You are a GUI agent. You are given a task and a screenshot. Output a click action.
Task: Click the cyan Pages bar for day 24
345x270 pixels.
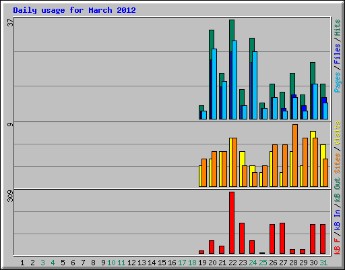255,85
